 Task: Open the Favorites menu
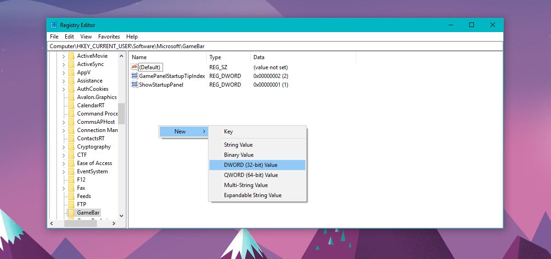click(109, 37)
